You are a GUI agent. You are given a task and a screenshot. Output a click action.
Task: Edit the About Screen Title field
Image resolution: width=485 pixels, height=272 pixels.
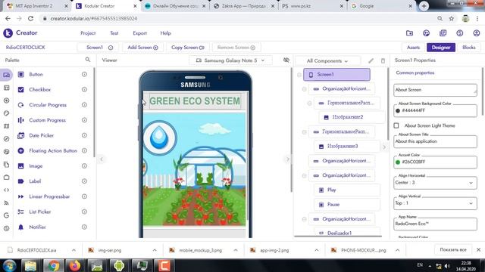point(435,141)
